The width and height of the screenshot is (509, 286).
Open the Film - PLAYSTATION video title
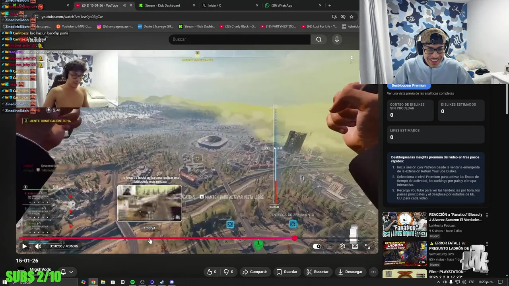[447, 274]
